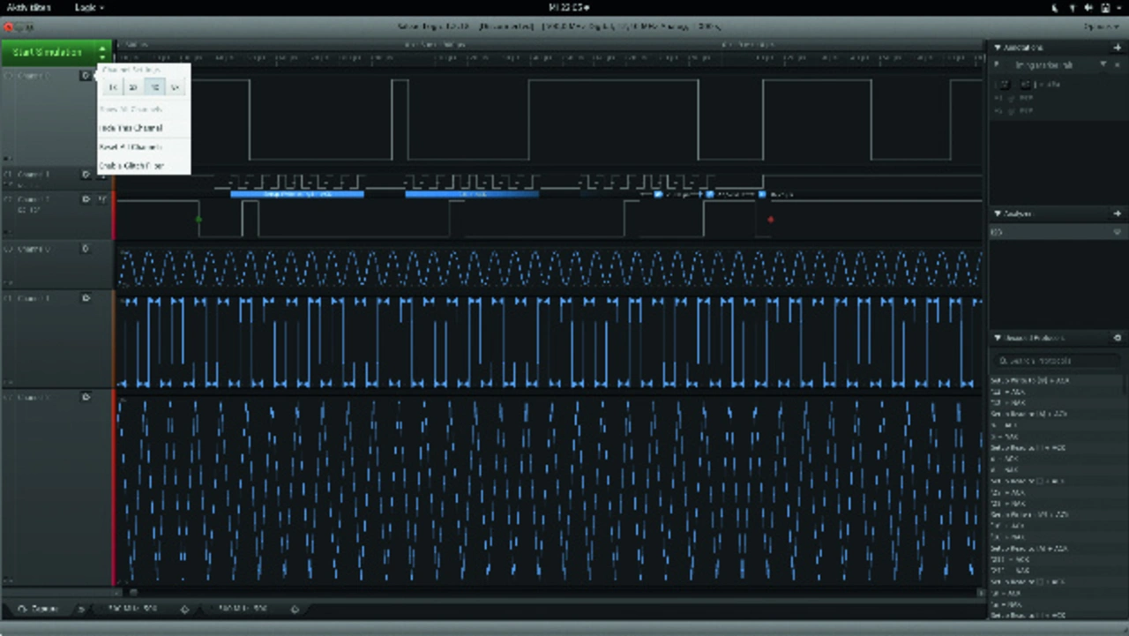This screenshot has height=636, width=1129.
Task: Select the highlighted third channel height option
Action: 153,86
